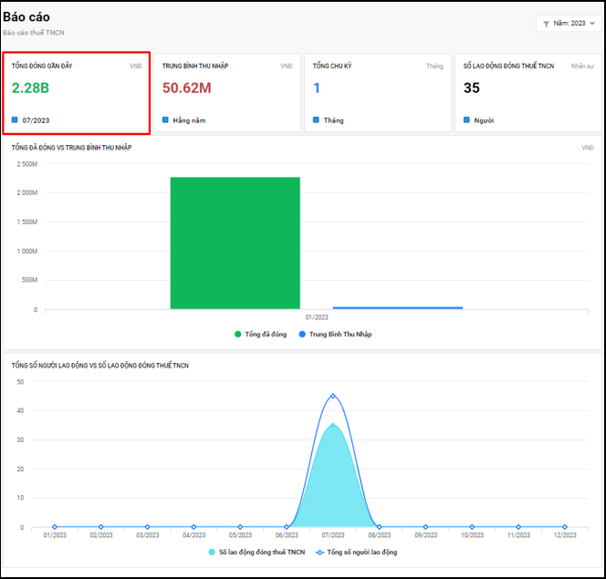Screen dimensions: 606x579
Task: Click the funnel filter icon beside Năm: 2023
Action: pos(546,24)
